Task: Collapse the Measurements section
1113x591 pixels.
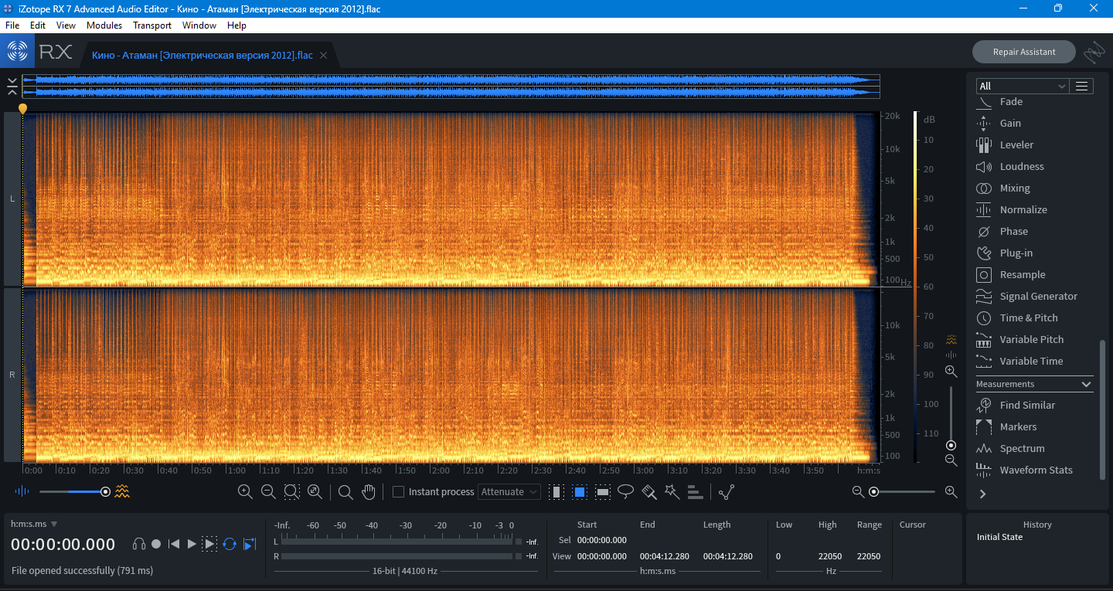Action: tap(1086, 385)
